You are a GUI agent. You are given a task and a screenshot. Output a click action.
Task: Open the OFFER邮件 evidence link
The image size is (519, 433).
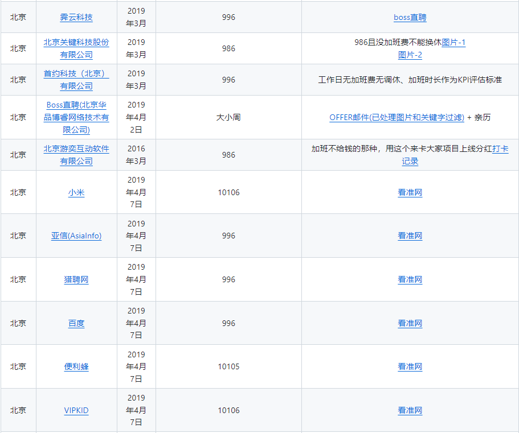[397, 117]
